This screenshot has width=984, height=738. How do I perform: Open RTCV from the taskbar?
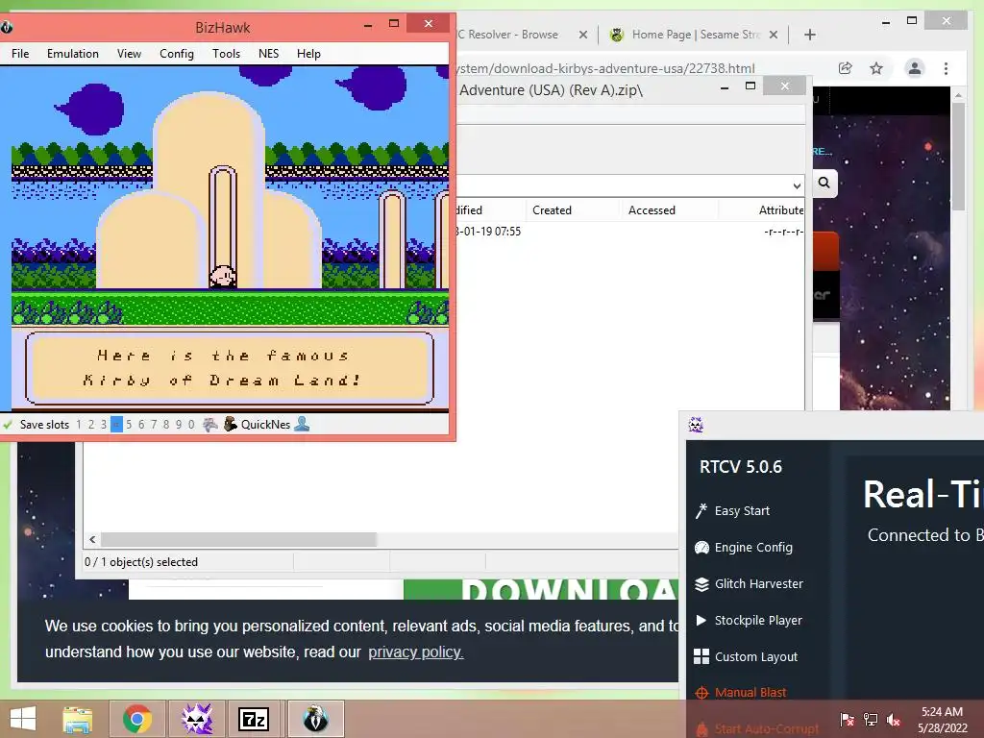[x=196, y=719]
